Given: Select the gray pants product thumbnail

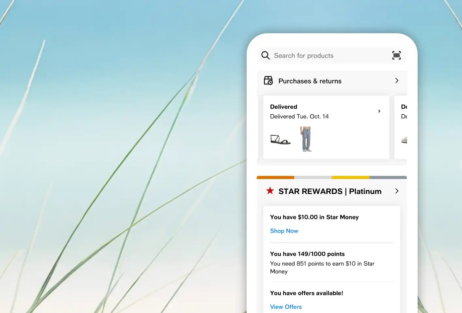Looking at the screenshot, I should pyautogui.click(x=306, y=140).
